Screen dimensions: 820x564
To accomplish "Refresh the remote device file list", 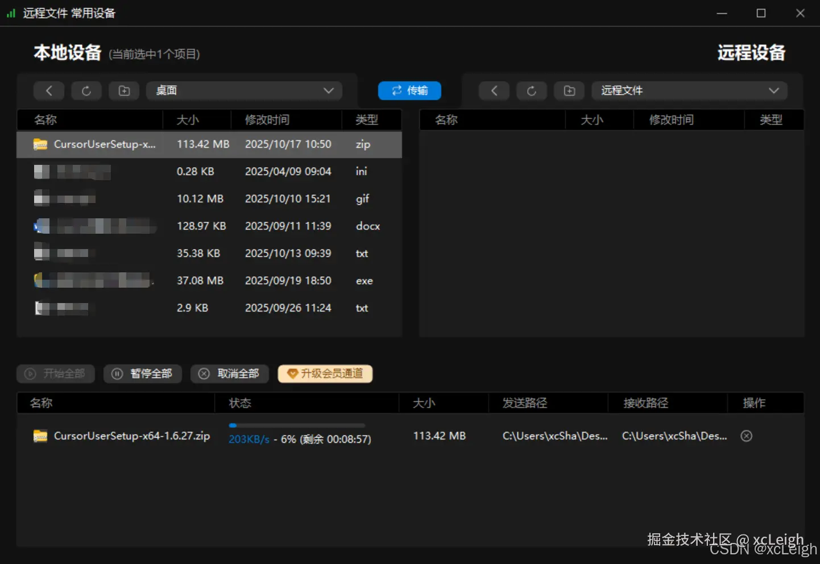I will click(x=531, y=90).
